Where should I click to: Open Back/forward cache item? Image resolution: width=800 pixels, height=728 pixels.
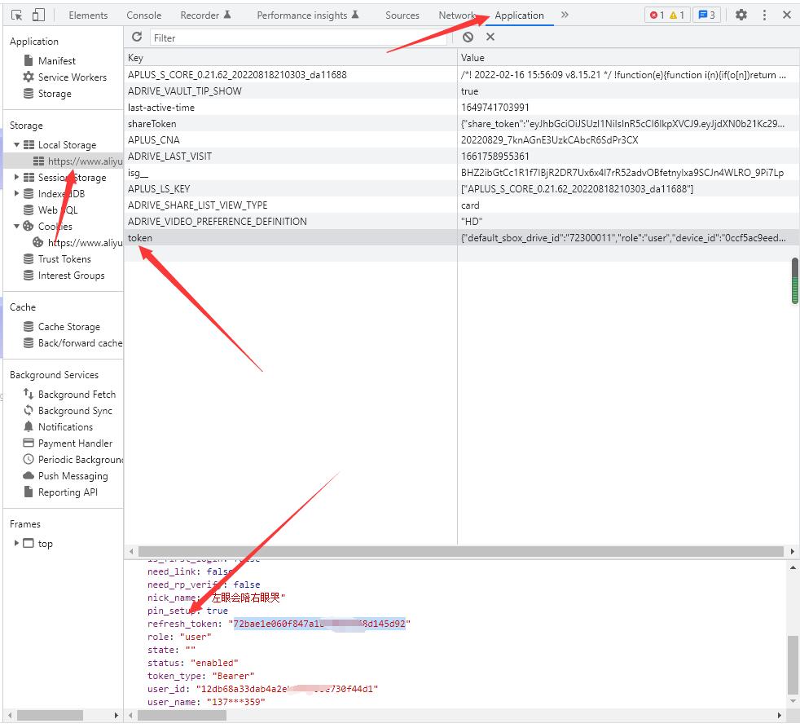(x=80, y=343)
